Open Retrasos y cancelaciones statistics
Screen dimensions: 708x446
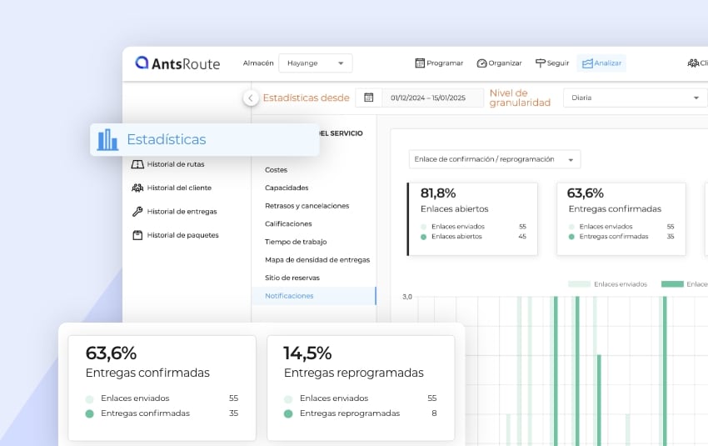point(307,206)
